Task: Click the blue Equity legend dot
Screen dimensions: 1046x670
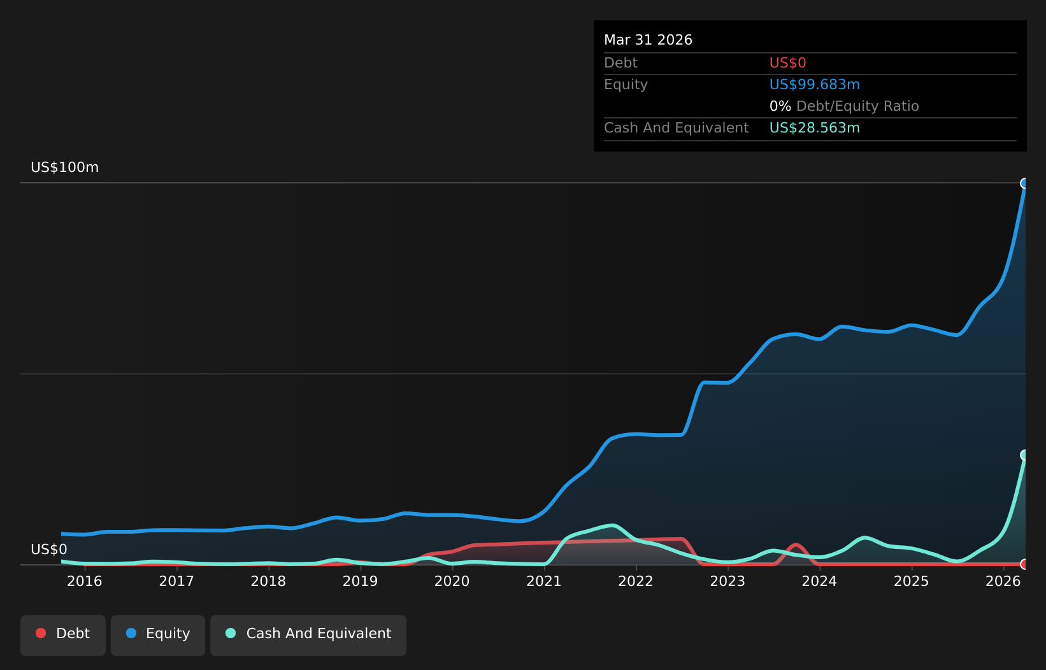Action: 131,633
